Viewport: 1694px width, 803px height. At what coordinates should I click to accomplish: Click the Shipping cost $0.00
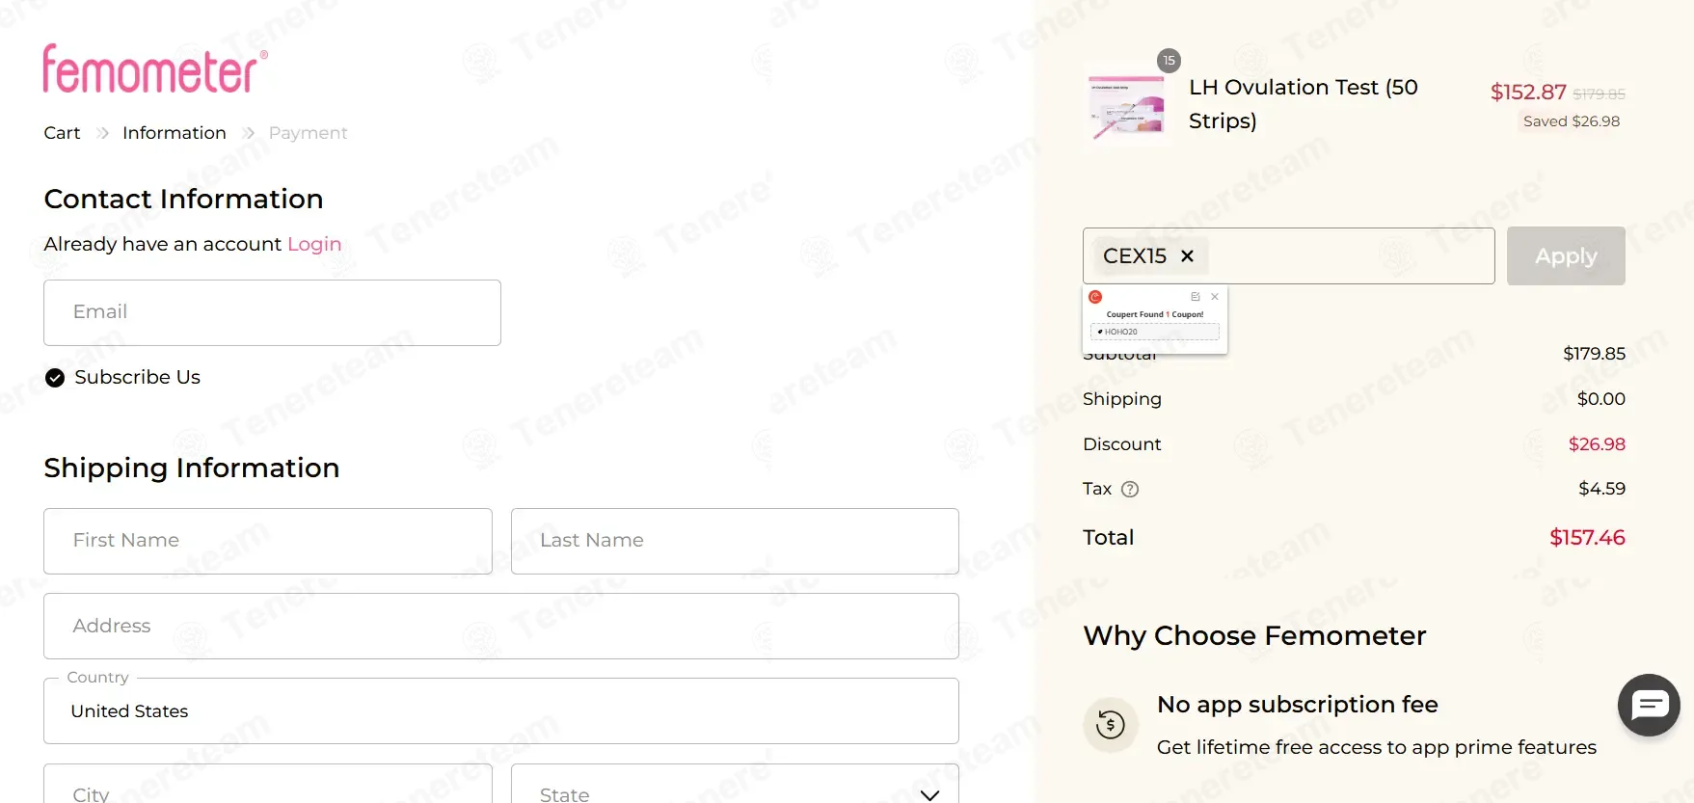coord(1600,399)
